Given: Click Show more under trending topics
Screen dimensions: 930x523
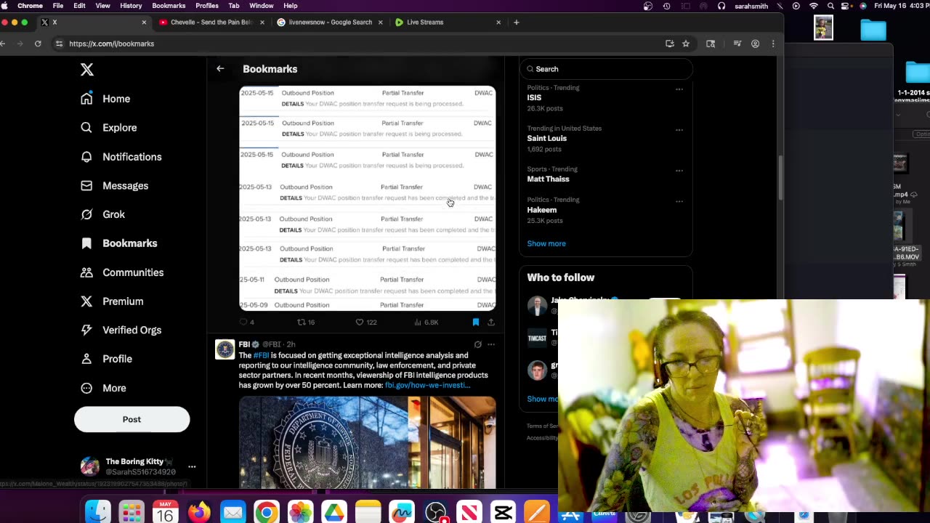Looking at the screenshot, I should coord(546,243).
